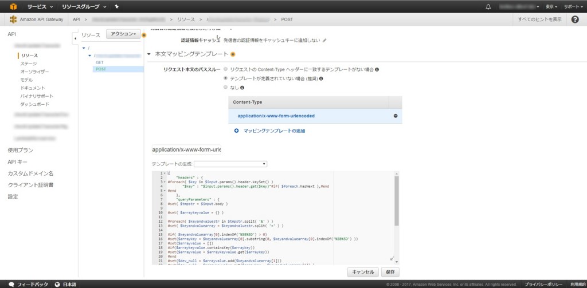Click the Content-Type name input field
Viewport: 587px width, 288px height.
(186, 150)
